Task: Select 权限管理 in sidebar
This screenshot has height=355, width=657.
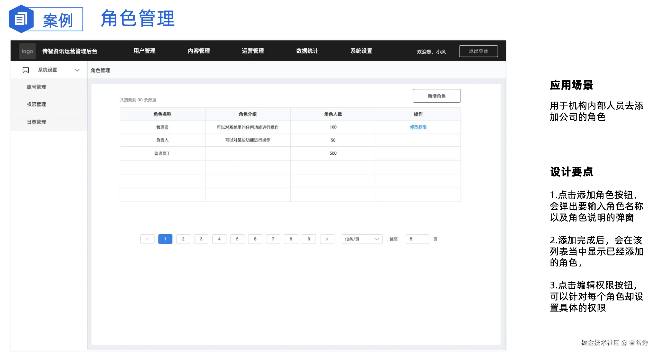Action: [36, 104]
